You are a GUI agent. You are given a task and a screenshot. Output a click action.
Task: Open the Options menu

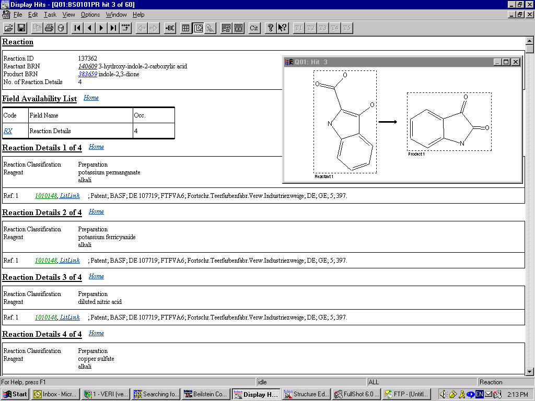pyautogui.click(x=90, y=15)
